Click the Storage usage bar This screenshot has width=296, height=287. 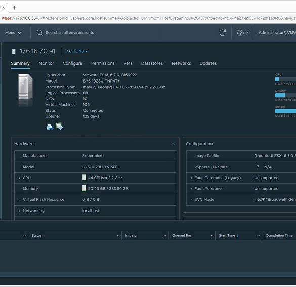[x=285, y=111]
